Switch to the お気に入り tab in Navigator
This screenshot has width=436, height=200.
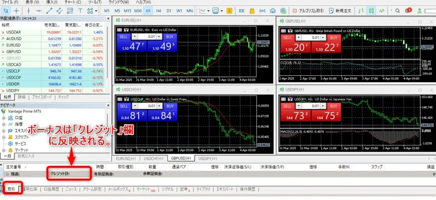pyautogui.click(x=25, y=156)
